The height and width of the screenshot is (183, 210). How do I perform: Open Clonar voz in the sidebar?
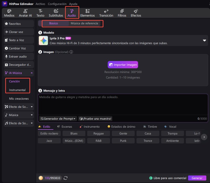pos(19,32)
